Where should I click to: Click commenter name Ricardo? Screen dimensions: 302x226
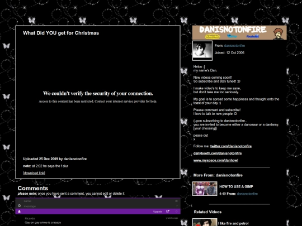(x=30, y=219)
